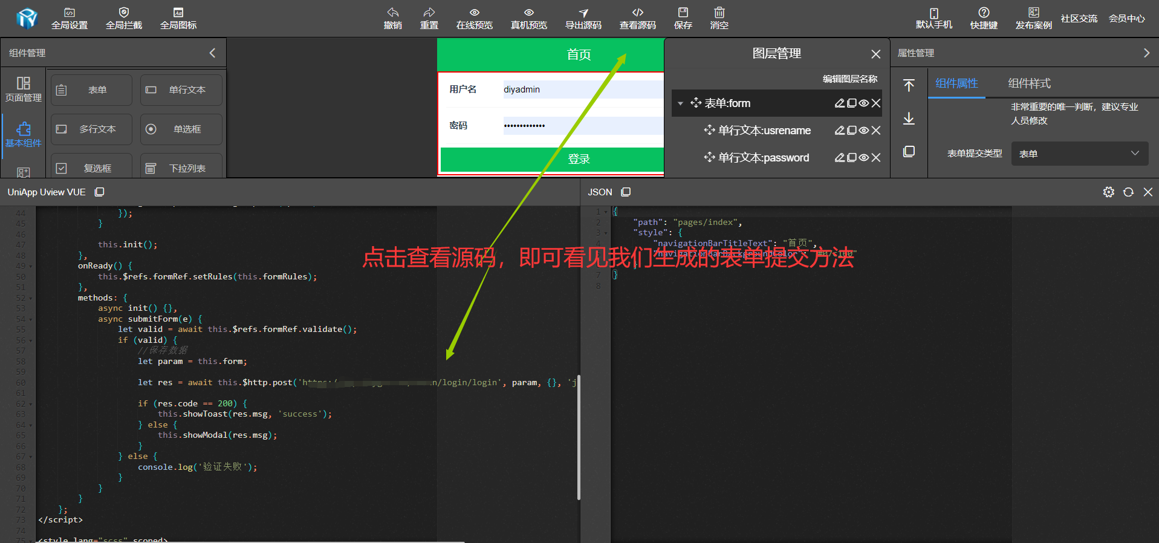Close the code viewer panel
This screenshot has width=1159, height=543.
[x=1148, y=192]
